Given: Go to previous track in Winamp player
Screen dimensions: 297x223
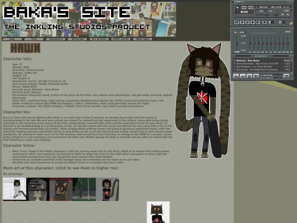Looking at the screenshot, I should 237,23.
